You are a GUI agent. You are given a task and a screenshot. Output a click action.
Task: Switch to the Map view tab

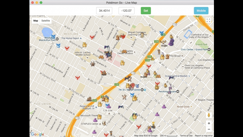[x=36, y=21]
